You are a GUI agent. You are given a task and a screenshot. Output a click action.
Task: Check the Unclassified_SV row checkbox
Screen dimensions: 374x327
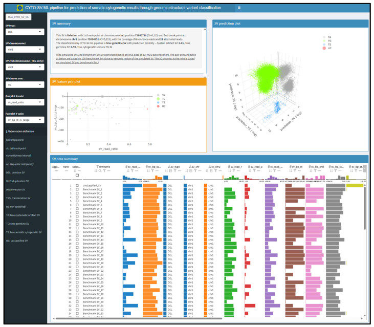point(77,185)
